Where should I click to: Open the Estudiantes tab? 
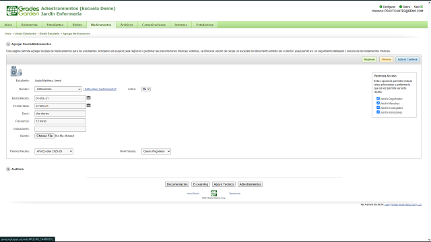[55, 25]
